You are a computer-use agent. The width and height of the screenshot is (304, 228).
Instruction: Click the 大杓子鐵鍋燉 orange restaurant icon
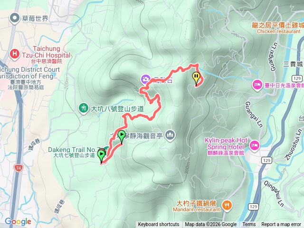227,206
